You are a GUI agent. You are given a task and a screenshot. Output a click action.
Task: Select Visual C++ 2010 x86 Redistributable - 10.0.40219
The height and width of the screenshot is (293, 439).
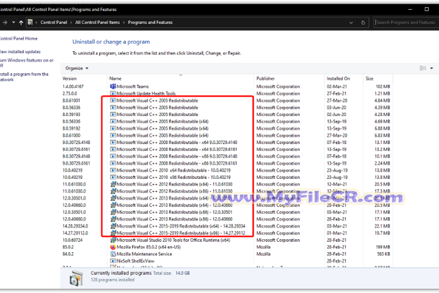tap(174, 177)
